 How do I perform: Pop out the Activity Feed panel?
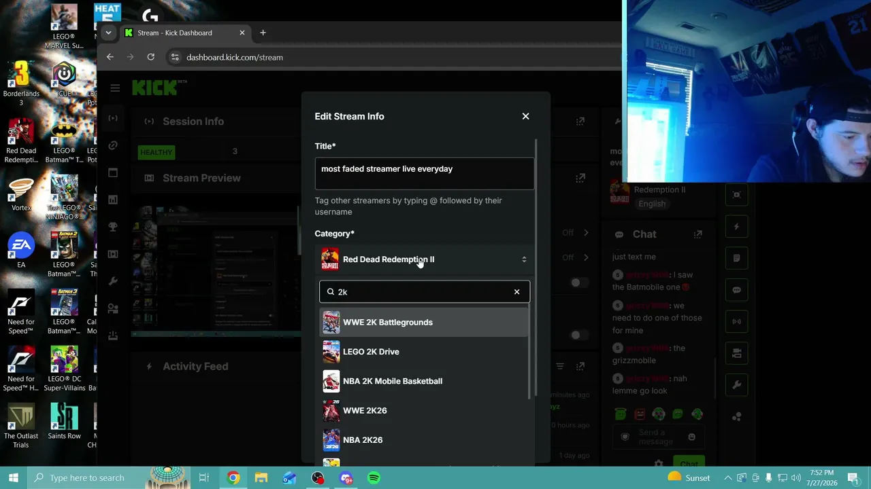pyautogui.click(x=580, y=366)
